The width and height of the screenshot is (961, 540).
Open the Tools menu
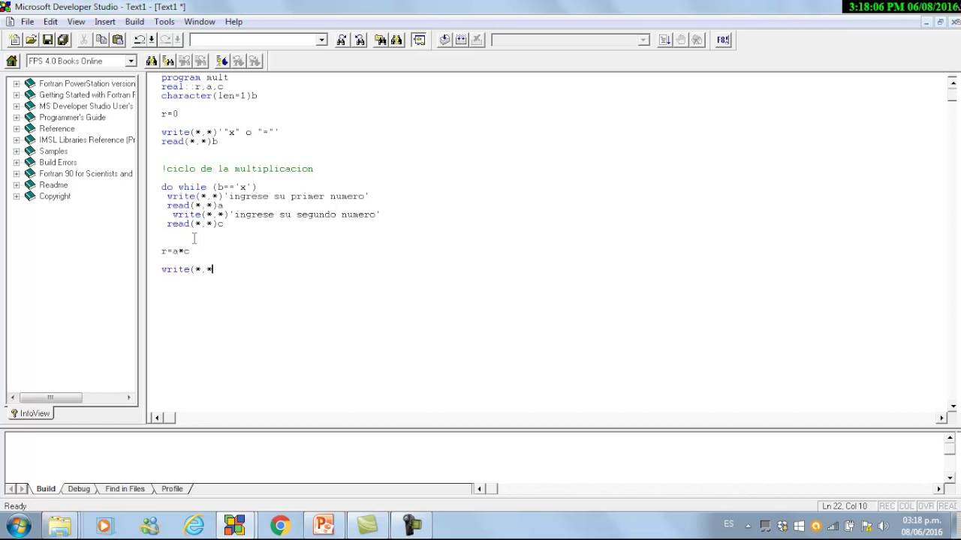164,22
